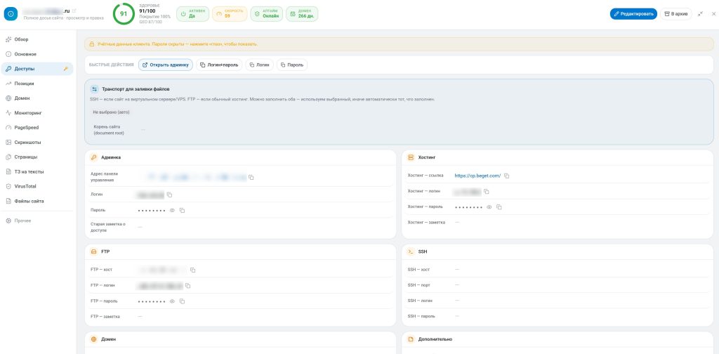Copy the admin password
This screenshot has height=354, width=719.
click(182, 210)
